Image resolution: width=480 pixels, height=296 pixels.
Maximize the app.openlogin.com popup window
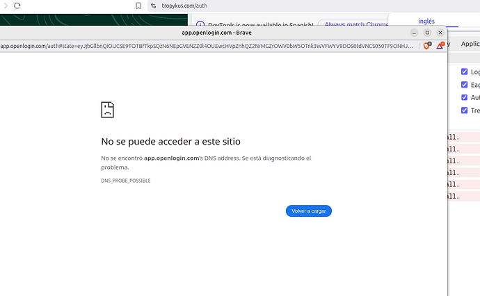point(427,33)
